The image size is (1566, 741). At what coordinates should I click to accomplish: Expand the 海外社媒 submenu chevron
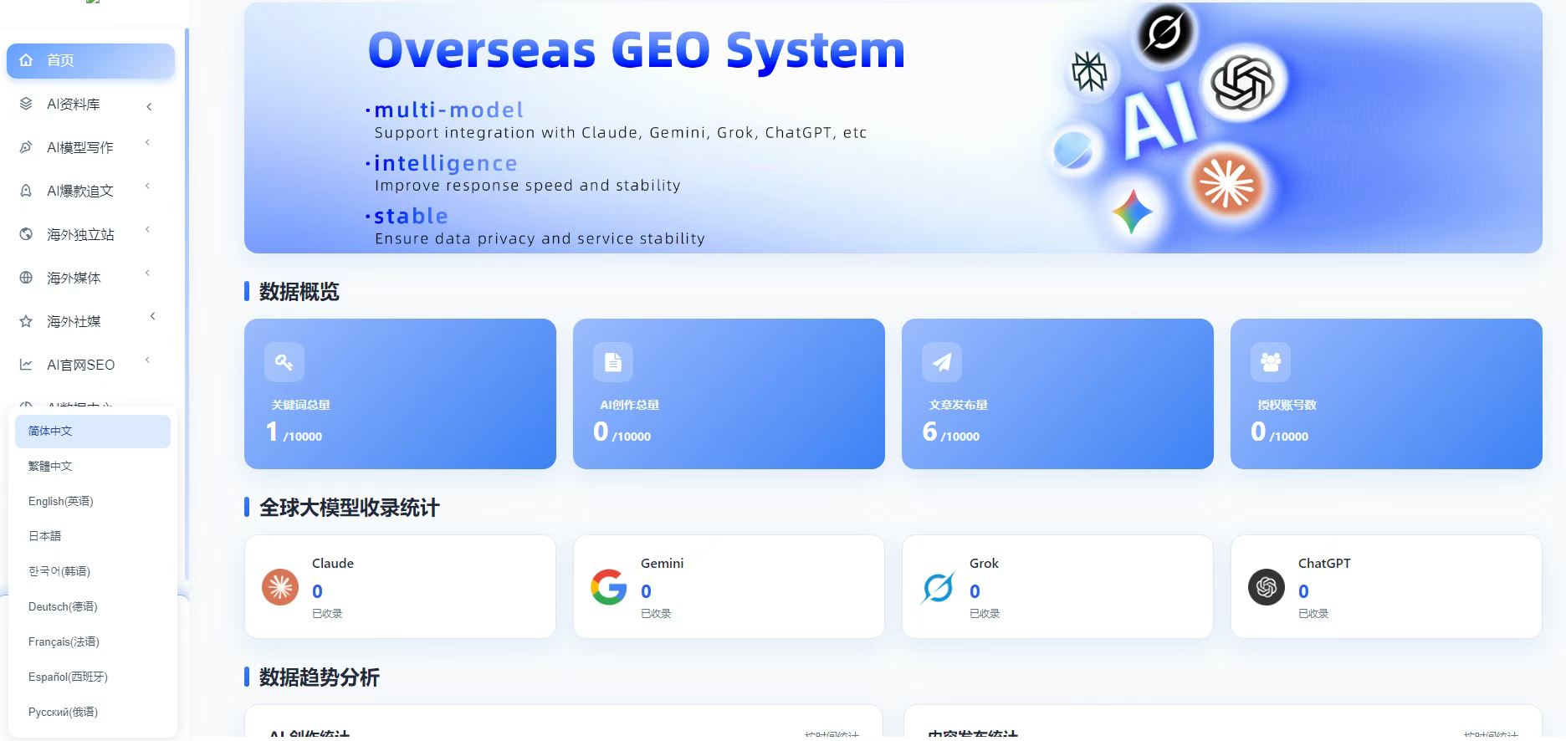(x=152, y=315)
